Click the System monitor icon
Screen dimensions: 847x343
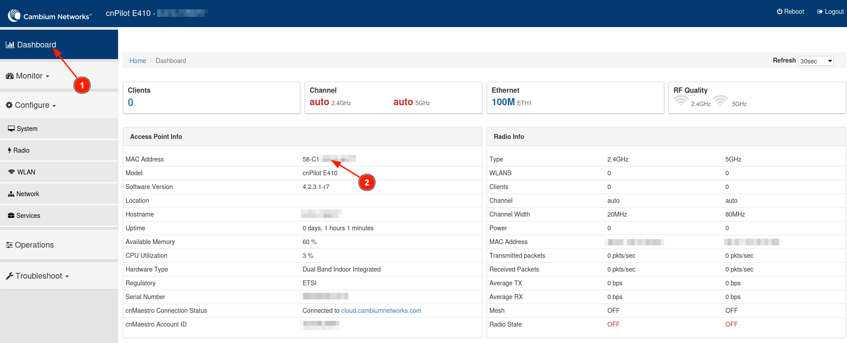(x=11, y=129)
